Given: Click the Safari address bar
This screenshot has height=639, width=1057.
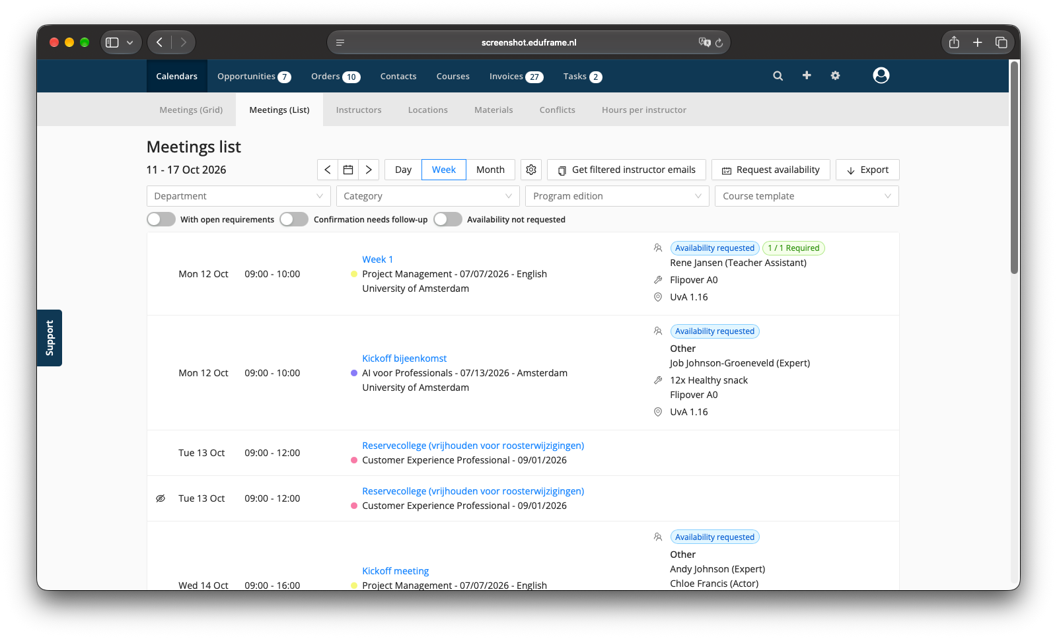Looking at the screenshot, I should (528, 42).
